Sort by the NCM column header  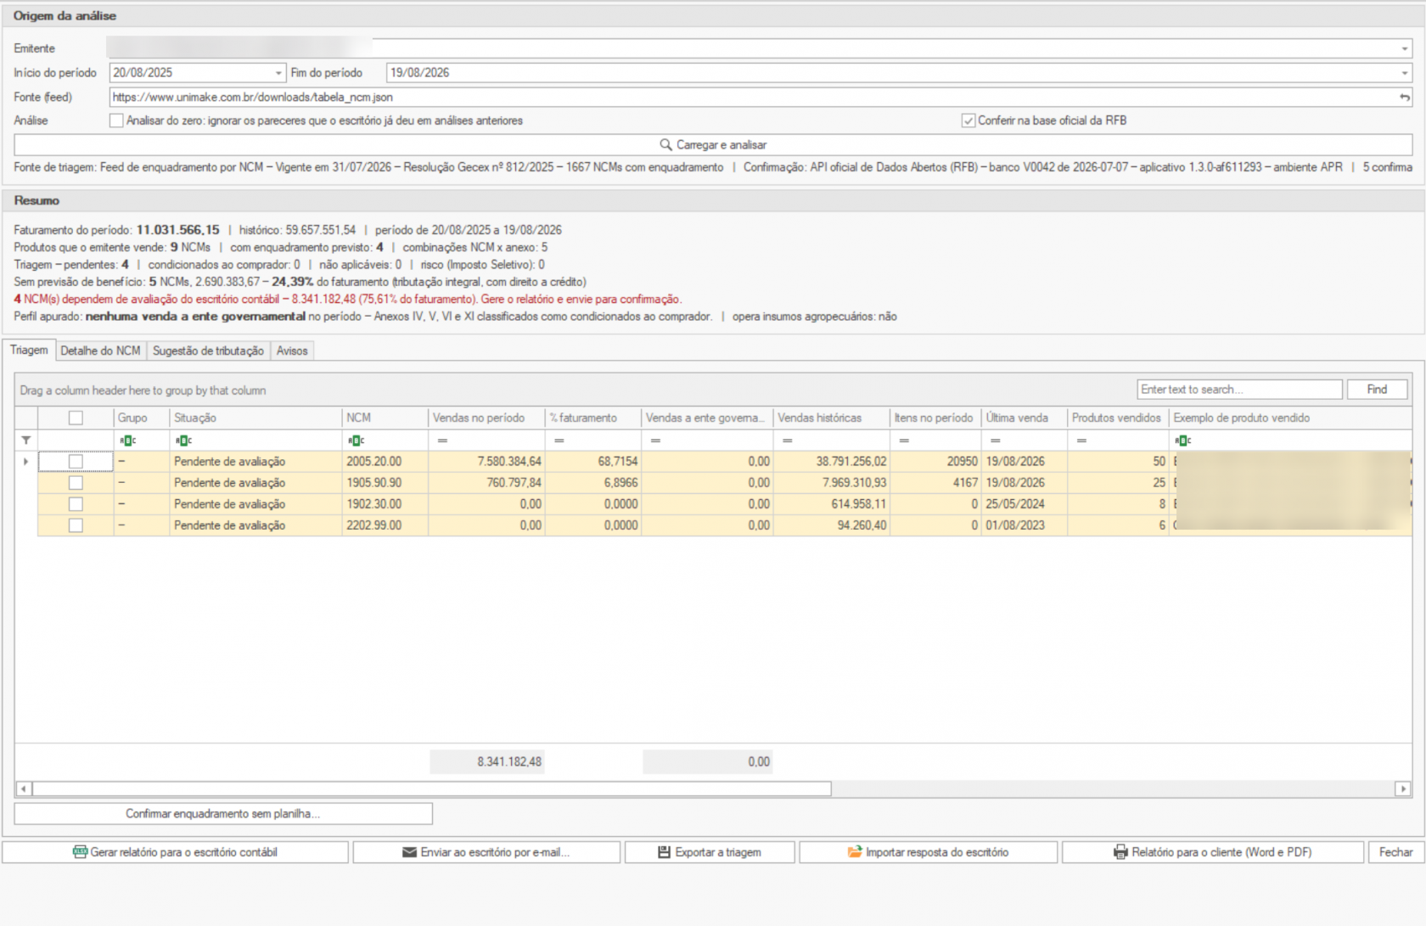385,418
